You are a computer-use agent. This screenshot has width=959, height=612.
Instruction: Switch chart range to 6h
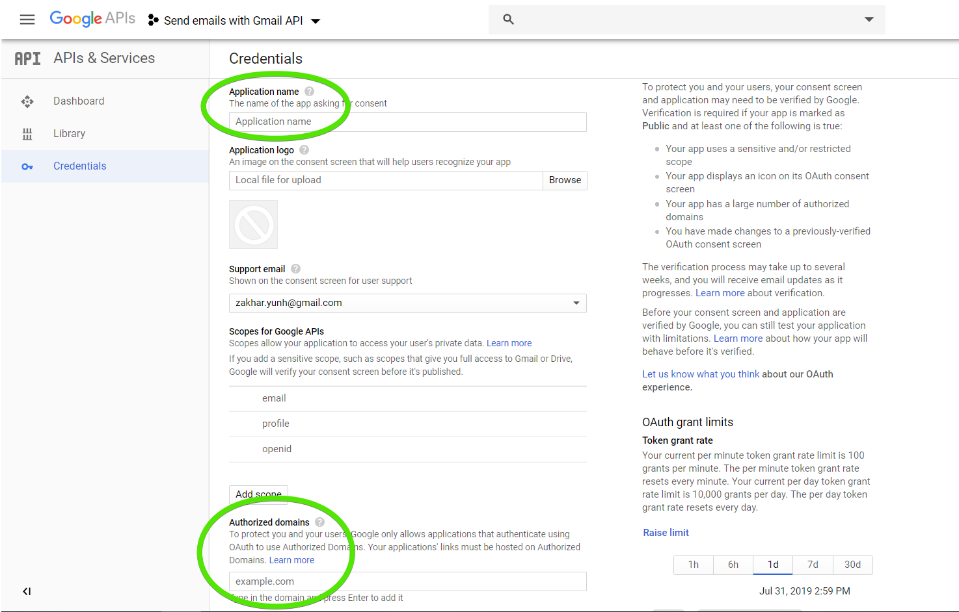pyautogui.click(x=733, y=565)
